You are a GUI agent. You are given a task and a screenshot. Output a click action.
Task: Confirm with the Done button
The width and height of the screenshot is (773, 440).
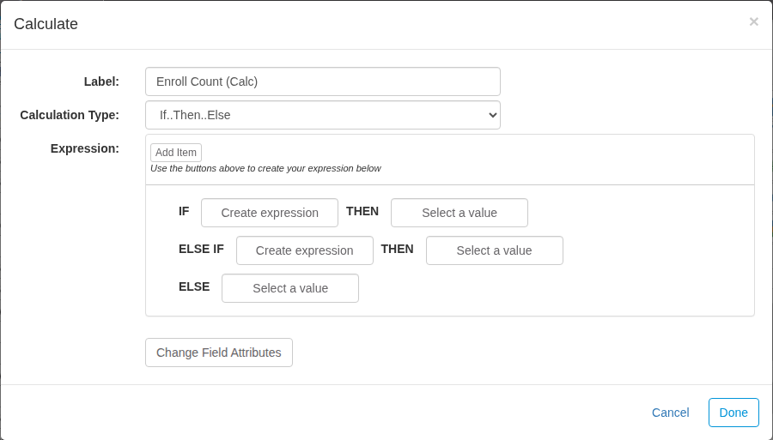pos(733,413)
